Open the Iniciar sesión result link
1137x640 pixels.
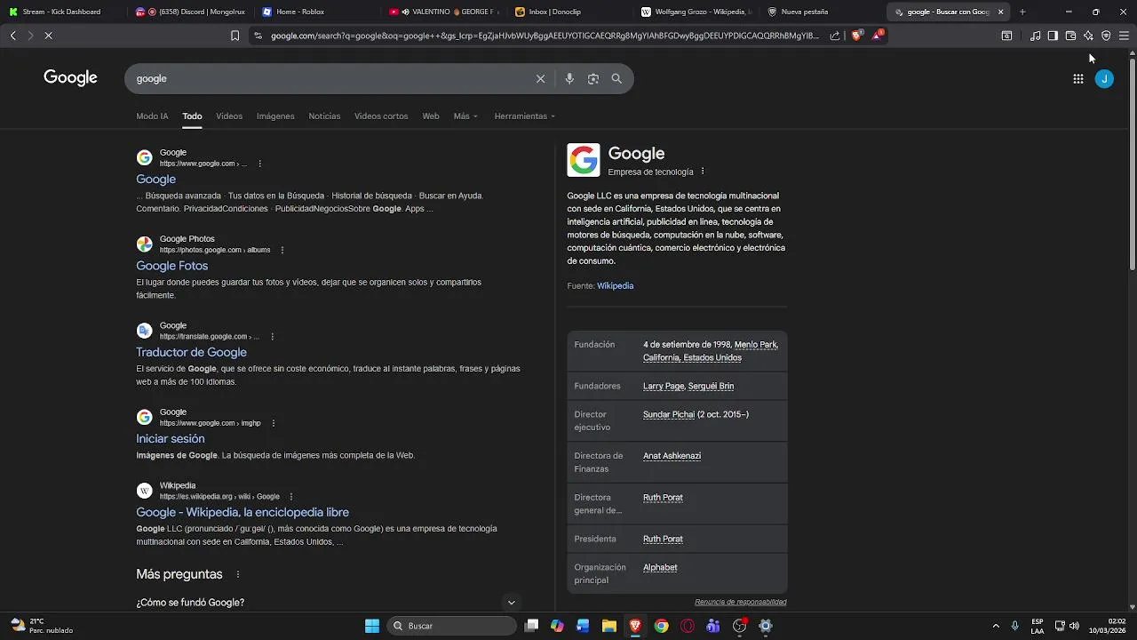pyautogui.click(x=171, y=438)
